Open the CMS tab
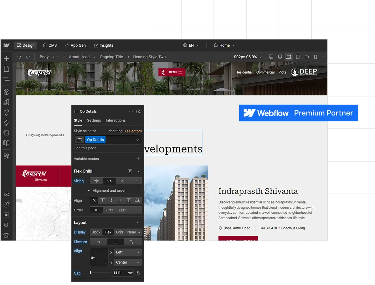This screenshot has width=375, height=285. tap(50, 45)
